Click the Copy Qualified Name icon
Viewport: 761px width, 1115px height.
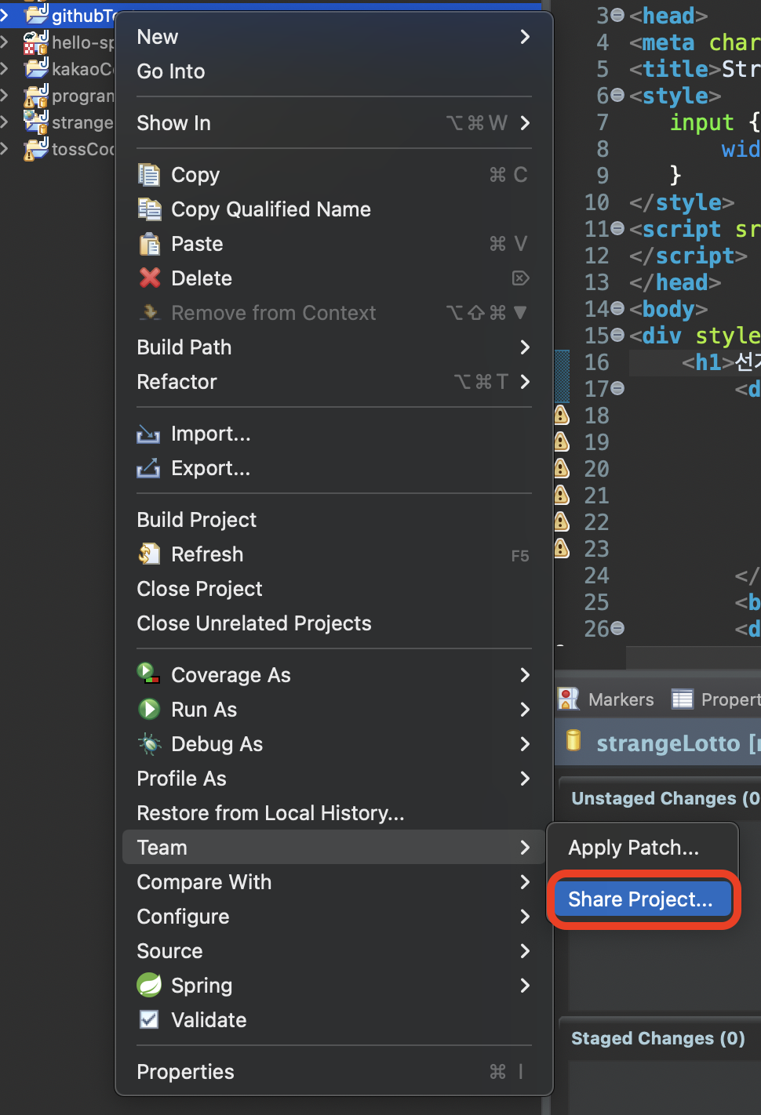(149, 209)
